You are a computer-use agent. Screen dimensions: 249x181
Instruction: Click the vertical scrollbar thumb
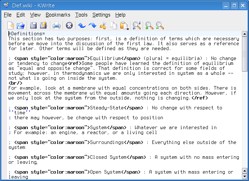coord(244,54)
